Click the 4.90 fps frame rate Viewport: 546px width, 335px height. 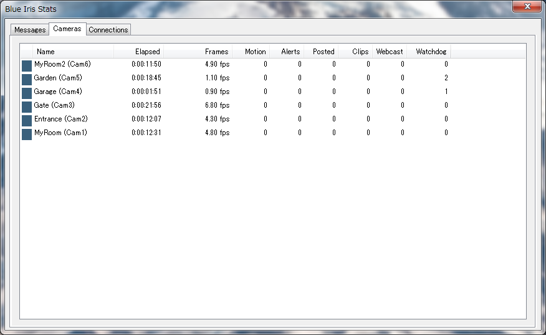tap(218, 64)
